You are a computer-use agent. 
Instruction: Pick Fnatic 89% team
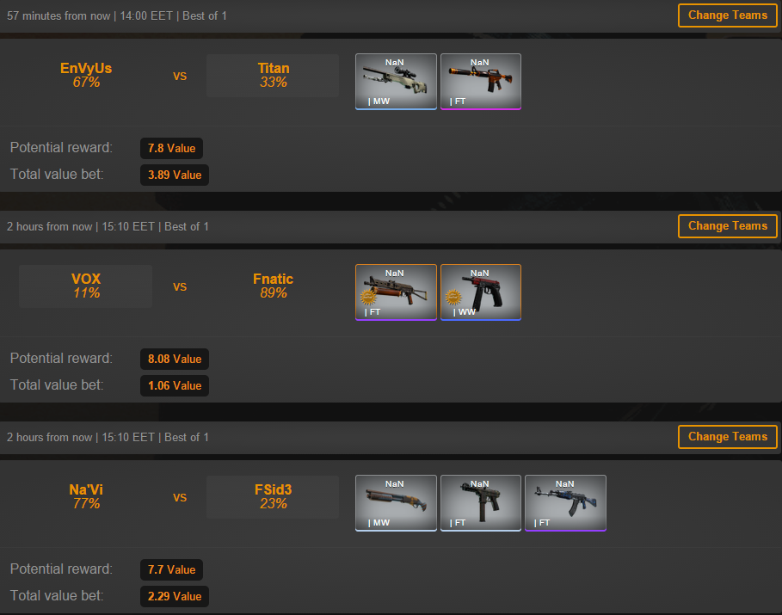(273, 286)
